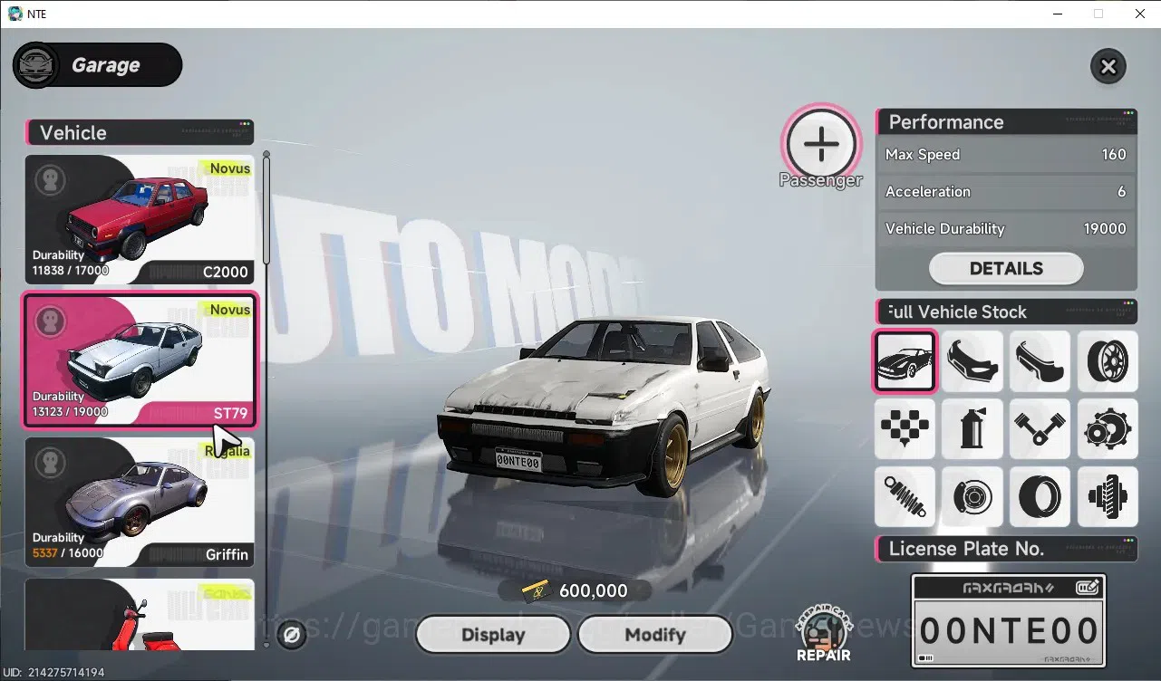
Task: Select the brake disc part icon
Action: point(972,496)
